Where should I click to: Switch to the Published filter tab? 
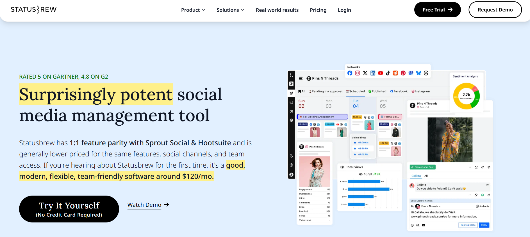point(377,91)
